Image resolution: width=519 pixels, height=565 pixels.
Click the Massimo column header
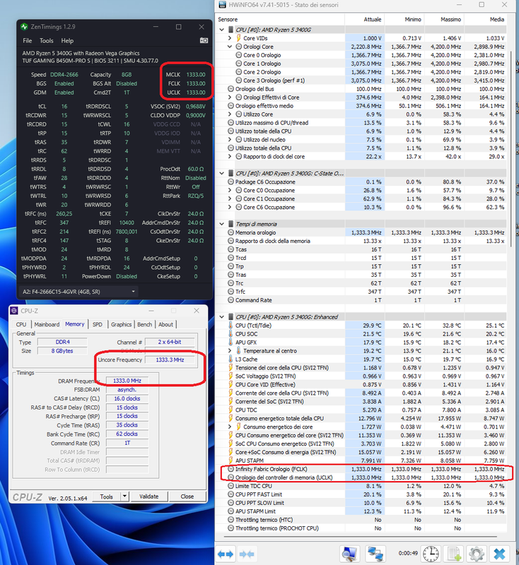444,19
